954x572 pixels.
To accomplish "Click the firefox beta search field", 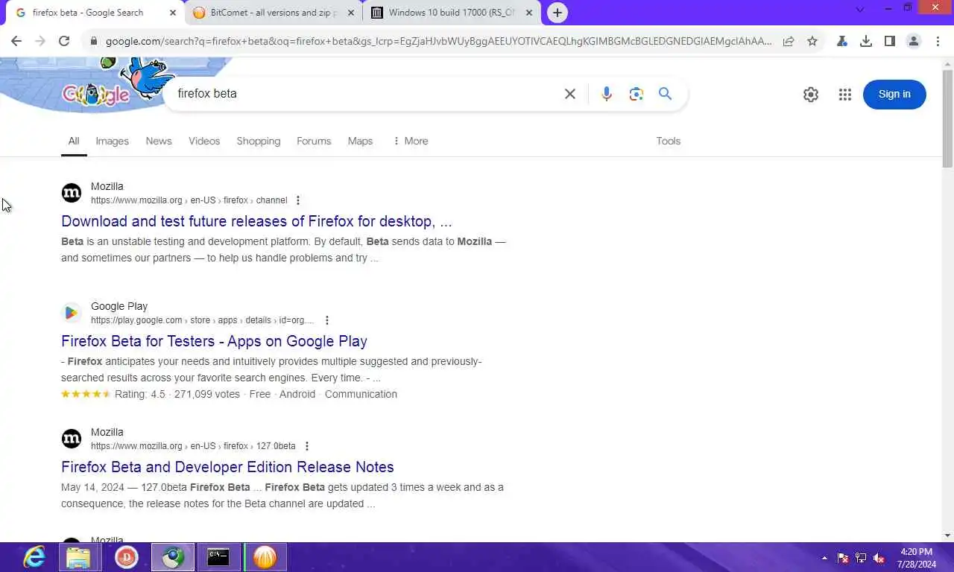I will [x=365, y=94].
